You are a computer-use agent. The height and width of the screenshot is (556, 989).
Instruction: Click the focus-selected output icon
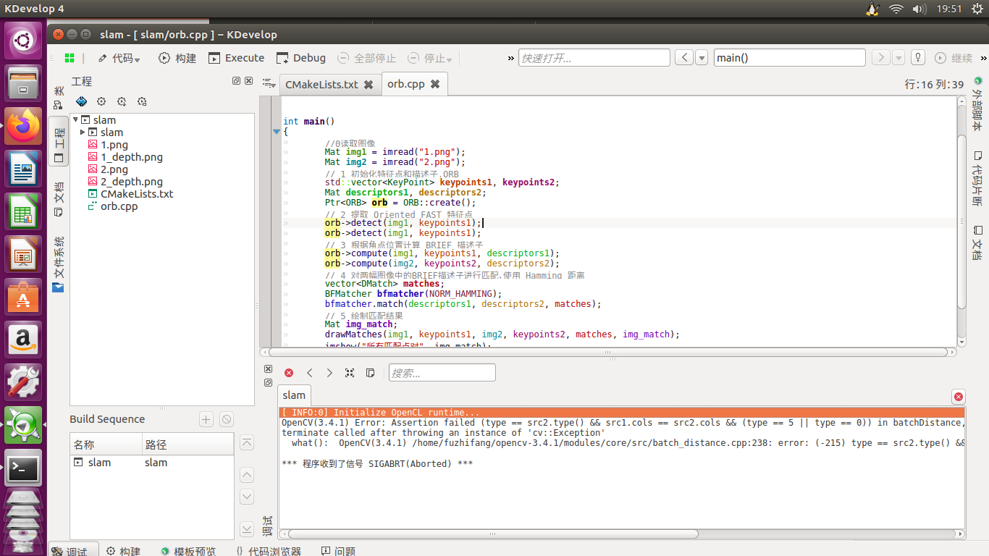click(350, 373)
